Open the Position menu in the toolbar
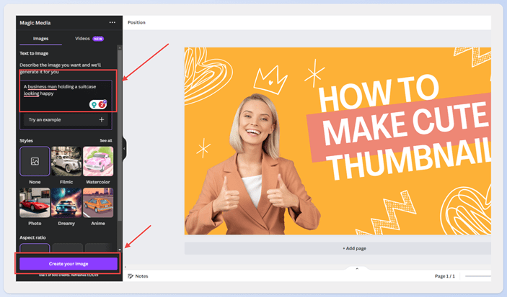The height and width of the screenshot is (297, 507). point(136,22)
